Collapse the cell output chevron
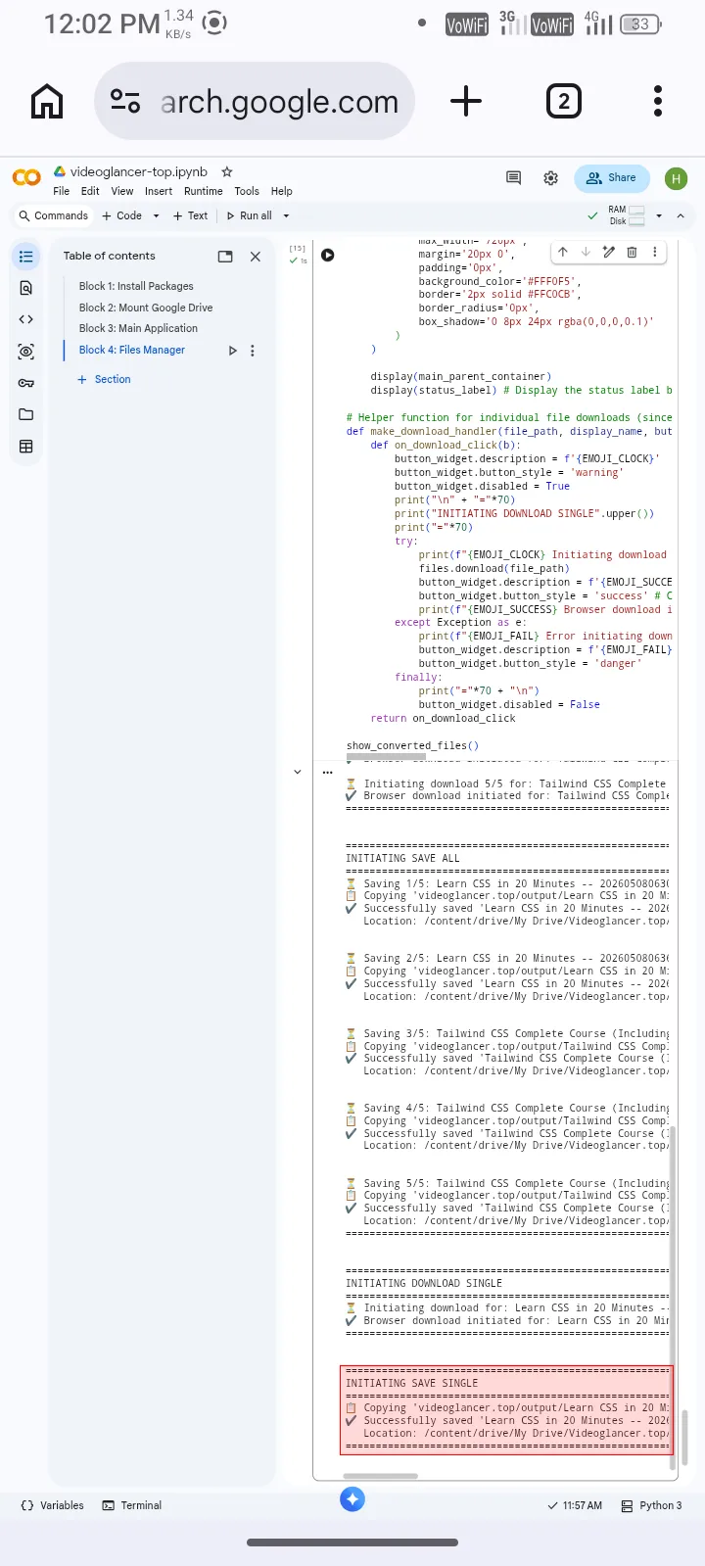 tap(298, 772)
